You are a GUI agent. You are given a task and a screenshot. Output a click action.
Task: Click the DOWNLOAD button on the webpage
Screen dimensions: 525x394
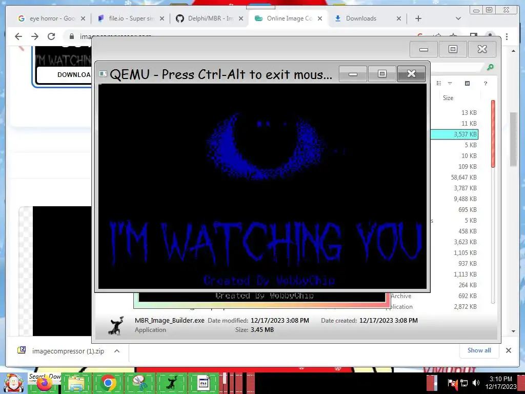pyautogui.click(x=64, y=75)
